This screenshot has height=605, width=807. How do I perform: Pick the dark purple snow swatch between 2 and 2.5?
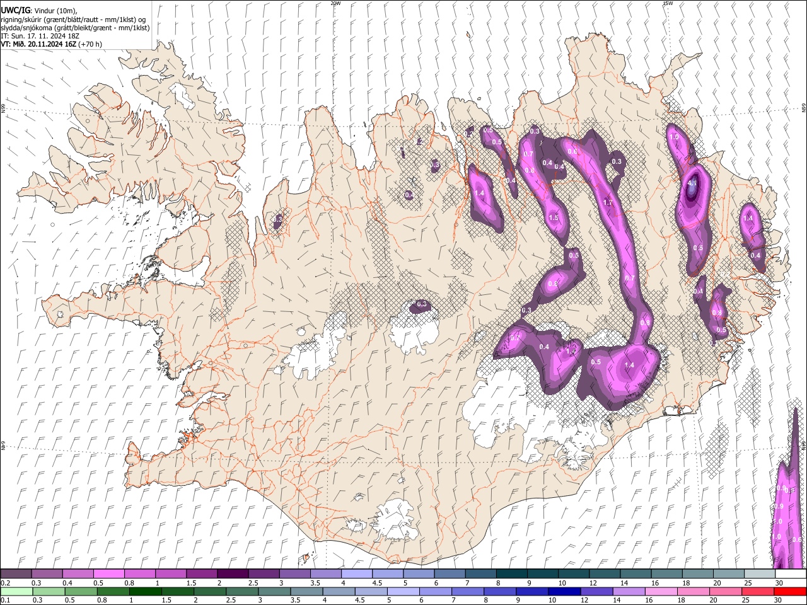233,573
